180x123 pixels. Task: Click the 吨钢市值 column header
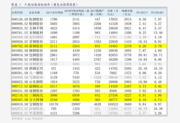[127, 12]
